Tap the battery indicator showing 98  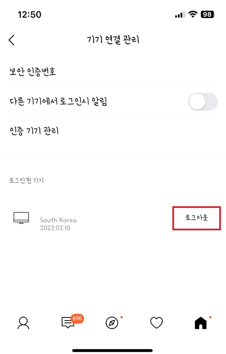point(207,15)
